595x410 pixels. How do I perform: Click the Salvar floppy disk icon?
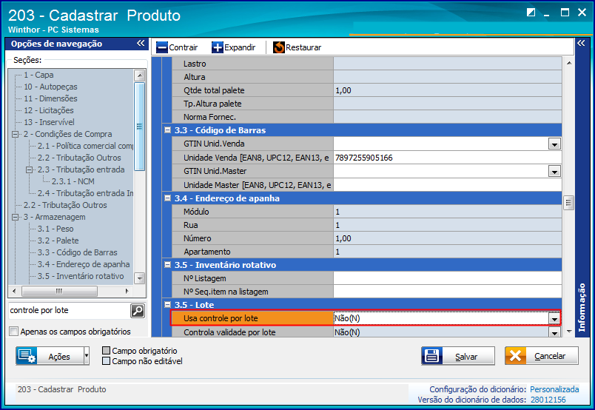pyautogui.click(x=432, y=356)
